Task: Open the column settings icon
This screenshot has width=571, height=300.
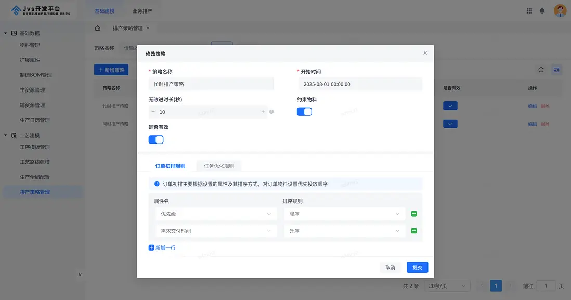Action: [556, 70]
